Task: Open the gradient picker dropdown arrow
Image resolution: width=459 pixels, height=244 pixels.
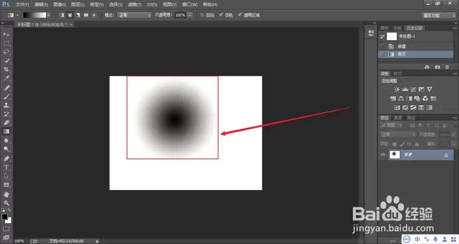Action: [48, 15]
